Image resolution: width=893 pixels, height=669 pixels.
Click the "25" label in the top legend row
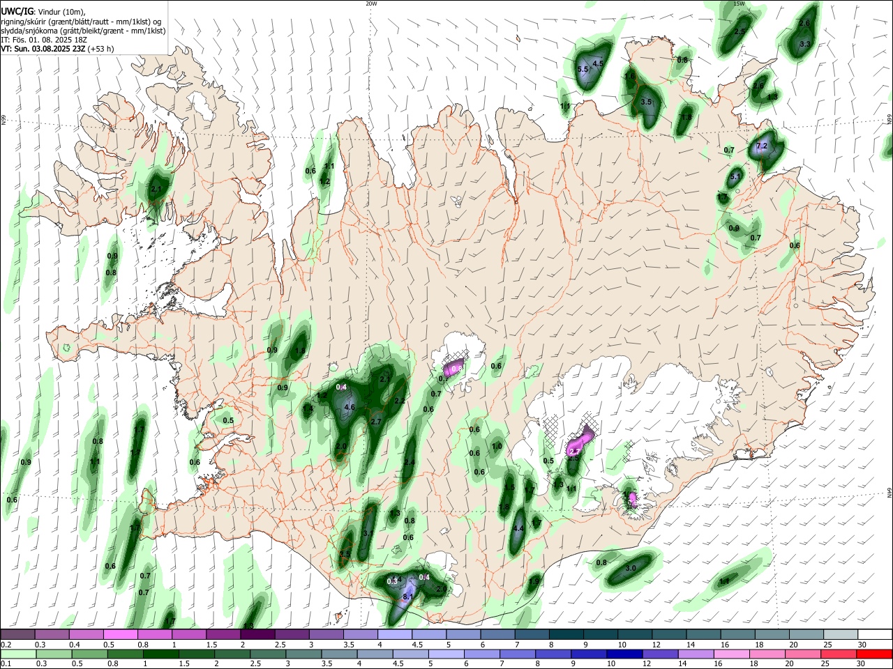coord(827,645)
